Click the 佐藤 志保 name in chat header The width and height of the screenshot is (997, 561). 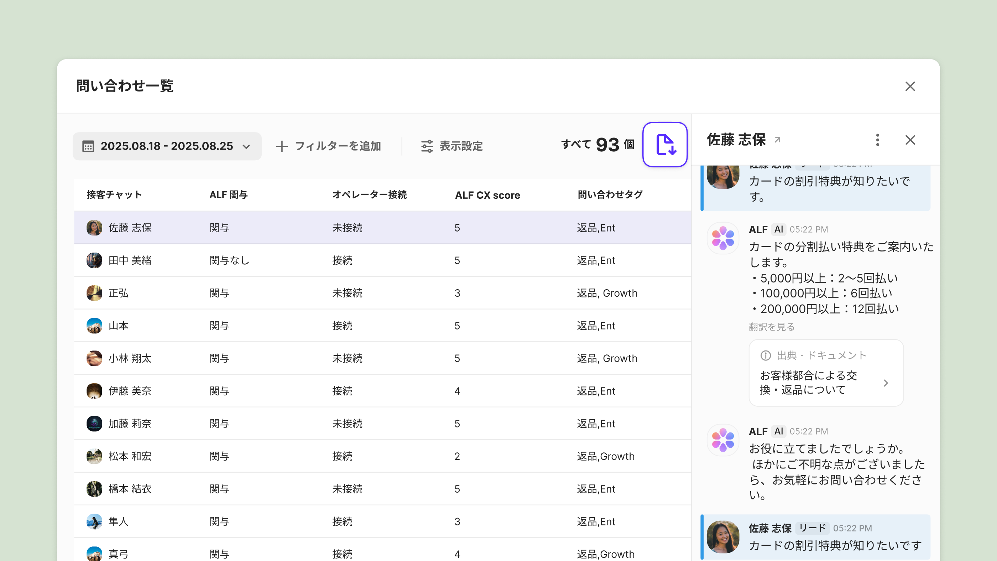tap(736, 140)
